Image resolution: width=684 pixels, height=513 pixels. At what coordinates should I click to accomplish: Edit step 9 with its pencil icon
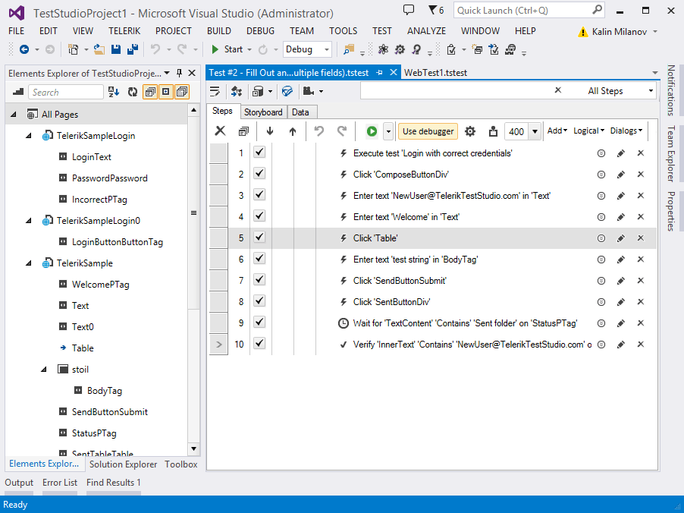point(621,323)
